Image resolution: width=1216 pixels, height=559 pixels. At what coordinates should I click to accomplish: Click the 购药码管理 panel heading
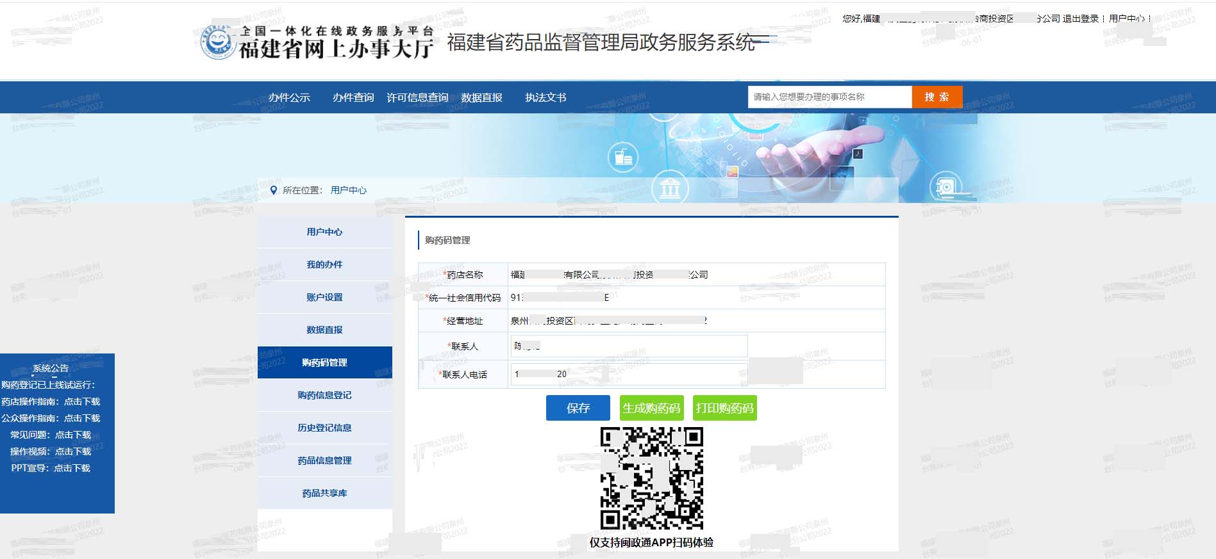[x=447, y=240]
